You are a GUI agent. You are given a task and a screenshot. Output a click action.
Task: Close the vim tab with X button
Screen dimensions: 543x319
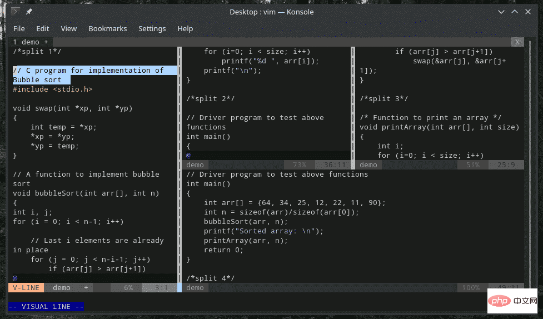pyautogui.click(x=517, y=42)
